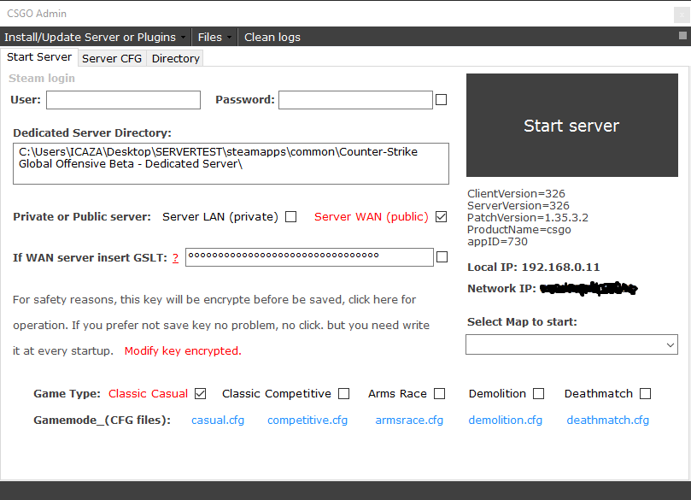Screen dimensions: 691x500
Task: Click the GSLT key input field
Action: [x=309, y=257]
